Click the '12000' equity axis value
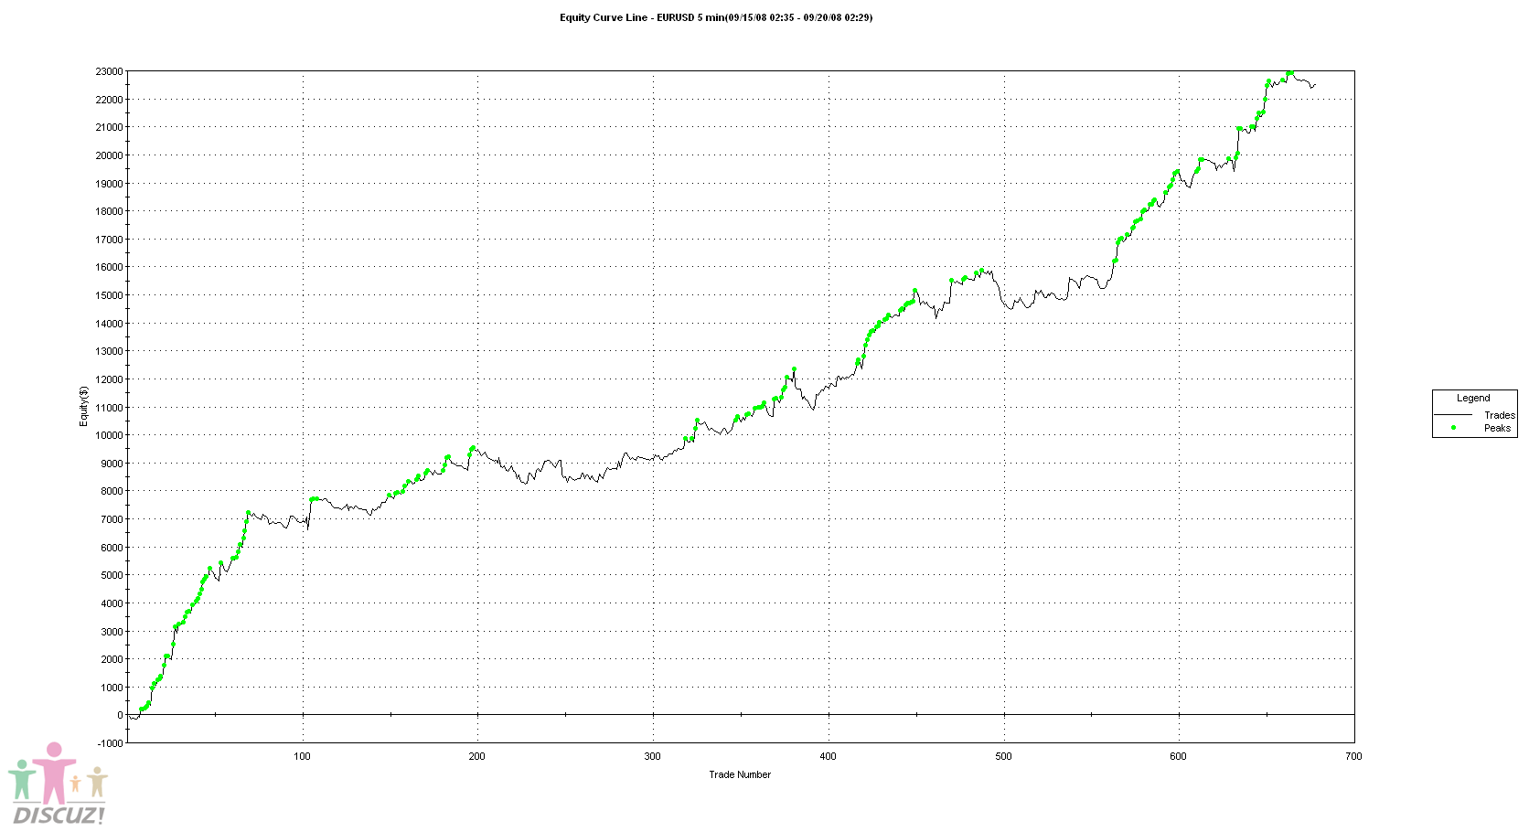 click(x=109, y=379)
